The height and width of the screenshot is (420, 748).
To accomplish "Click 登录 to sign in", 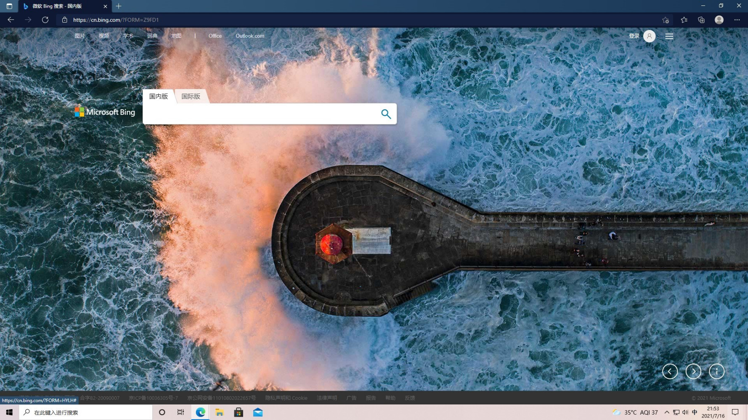I will (x=634, y=36).
